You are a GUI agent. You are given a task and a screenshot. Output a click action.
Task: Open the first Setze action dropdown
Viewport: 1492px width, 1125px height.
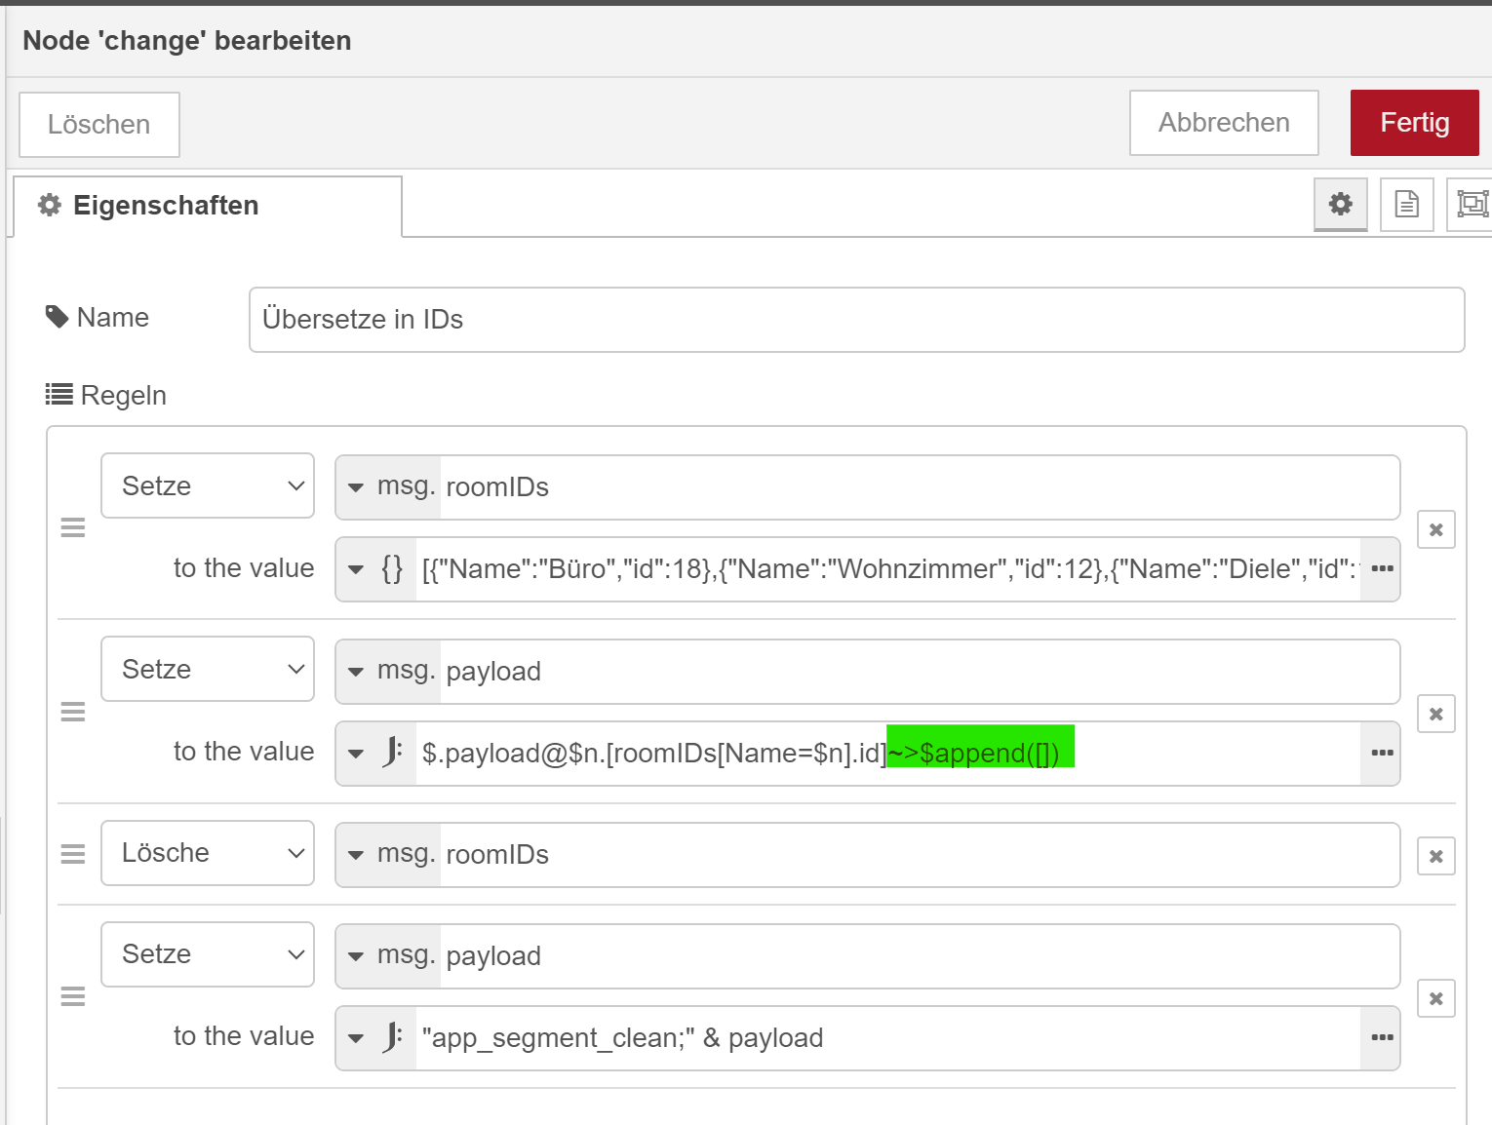tap(208, 485)
